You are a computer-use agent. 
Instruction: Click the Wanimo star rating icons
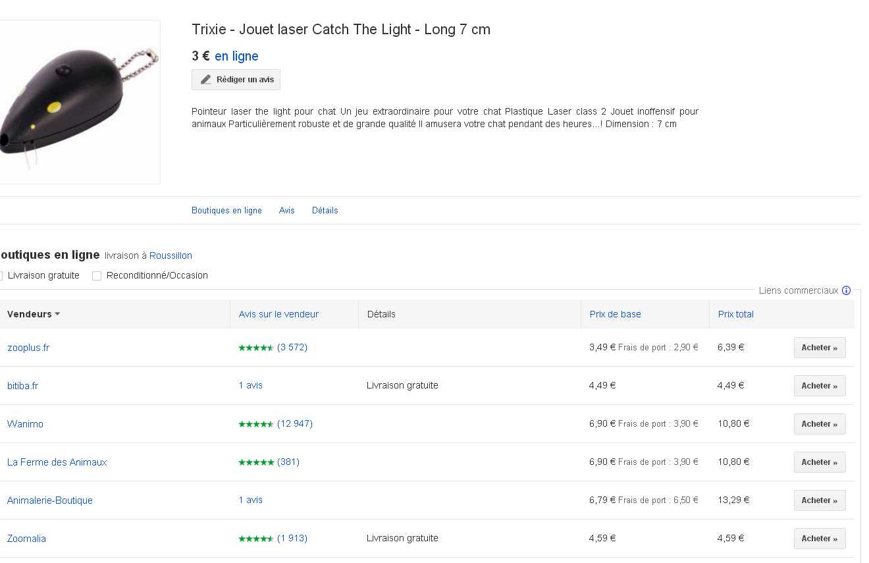[256, 424]
